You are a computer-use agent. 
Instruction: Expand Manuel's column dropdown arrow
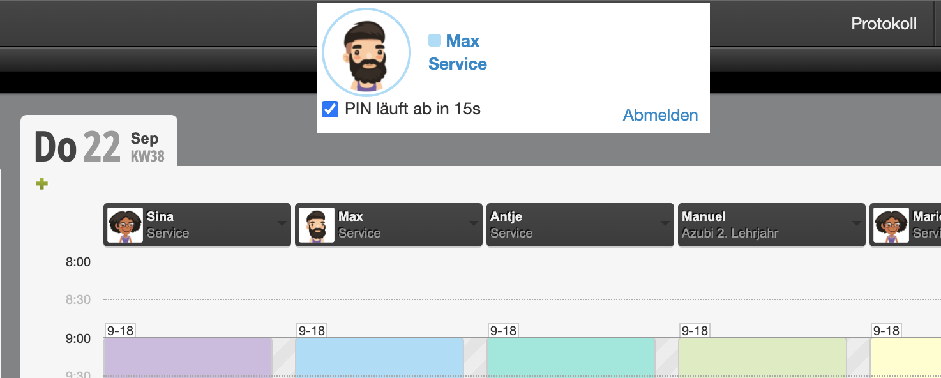[856, 224]
